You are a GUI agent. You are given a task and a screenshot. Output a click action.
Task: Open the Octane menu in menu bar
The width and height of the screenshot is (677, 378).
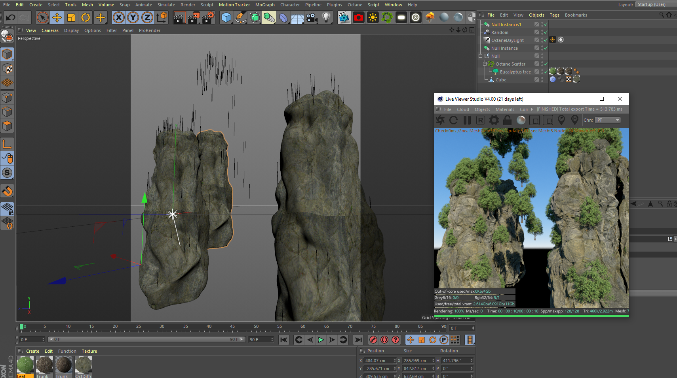[355, 5]
